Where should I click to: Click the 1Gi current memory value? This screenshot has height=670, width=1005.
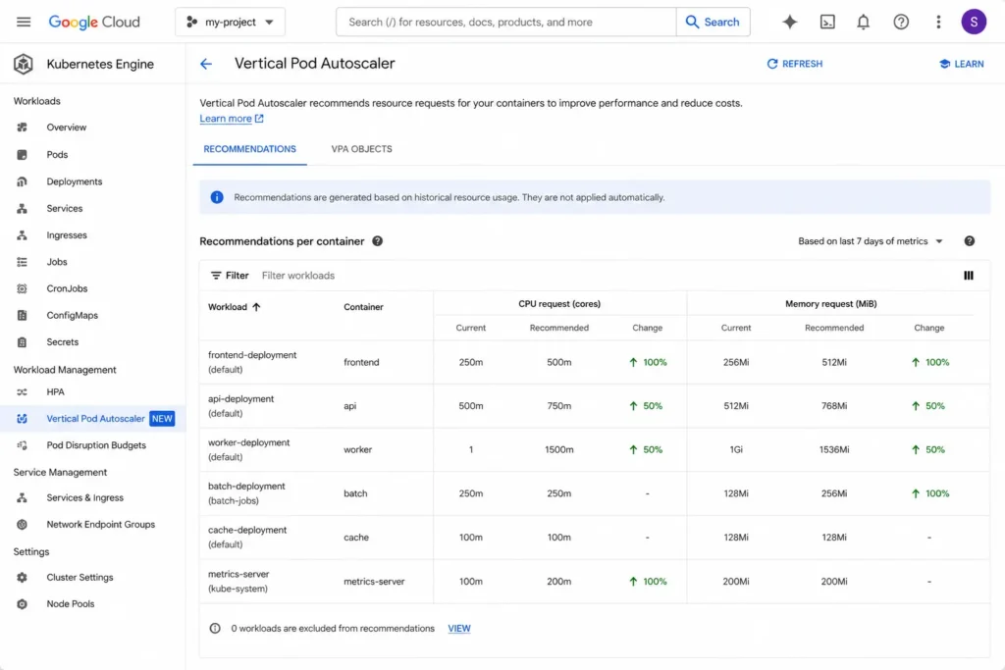pyautogui.click(x=736, y=449)
